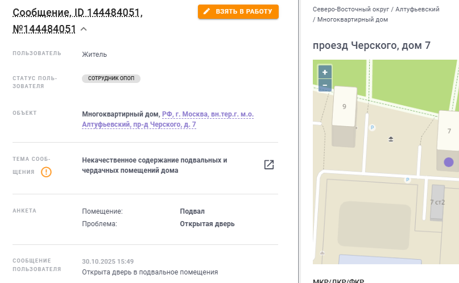Zoom in the map with plus
The image size is (459, 283).
[x=325, y=72]
